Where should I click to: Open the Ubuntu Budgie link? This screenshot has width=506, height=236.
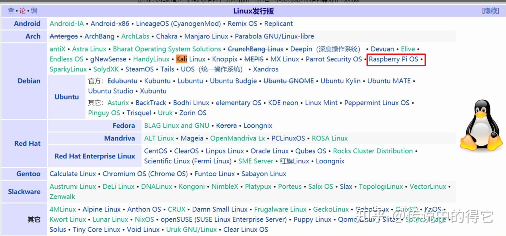233,81
